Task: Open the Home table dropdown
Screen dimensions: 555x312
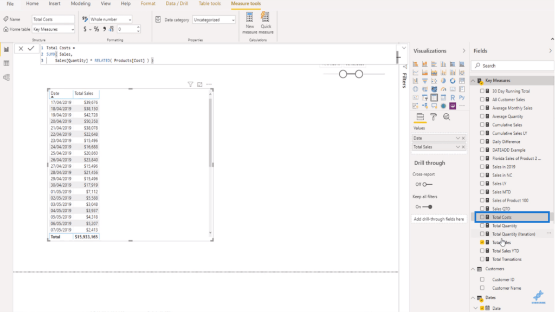Action: 54,29
